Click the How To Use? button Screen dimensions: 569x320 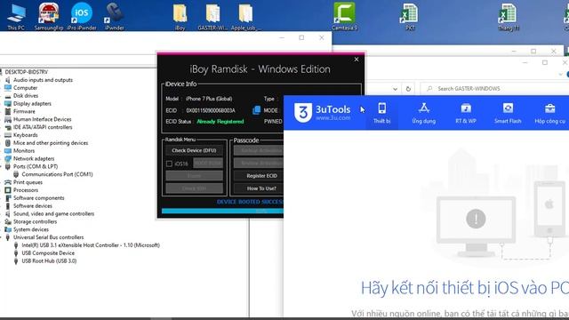coord(259,188)
